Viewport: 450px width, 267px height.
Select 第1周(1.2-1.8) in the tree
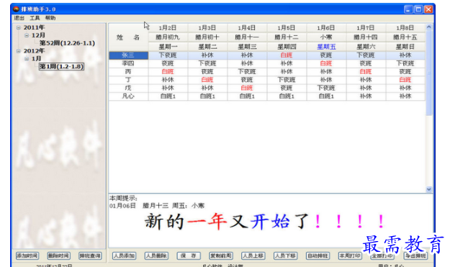61,66
